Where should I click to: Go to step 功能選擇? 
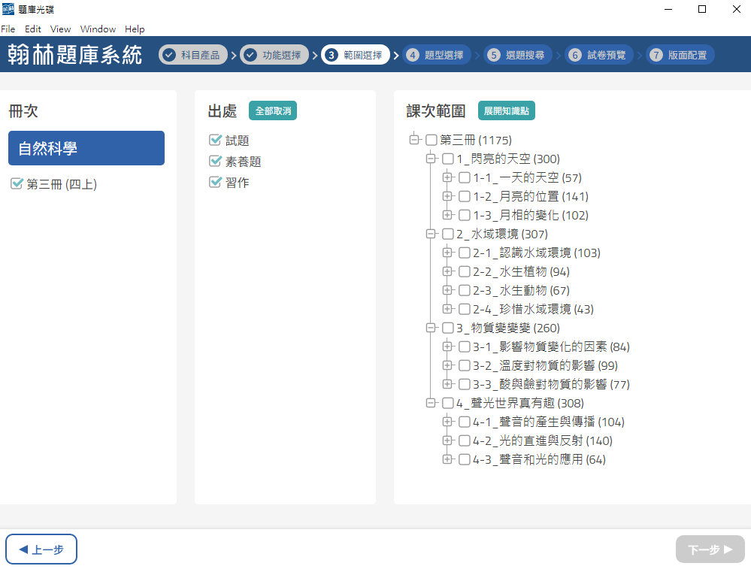click(x=274, y=55)
